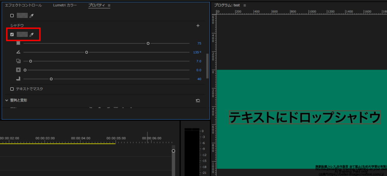This screenshot has height=176, width=387.
Task: Use the shadow color eyedropper
Action: pyautogui.click(x=31, y=34)
